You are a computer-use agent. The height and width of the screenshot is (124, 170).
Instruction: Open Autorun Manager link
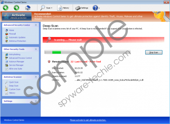click(17, 61)
